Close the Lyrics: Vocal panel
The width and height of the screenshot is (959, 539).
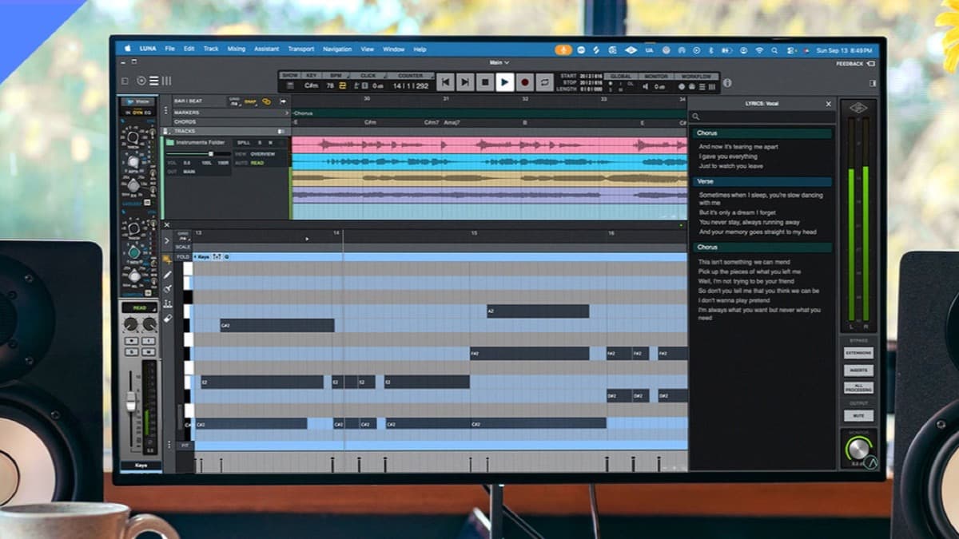pyautogui.click(x=828, y=104)
